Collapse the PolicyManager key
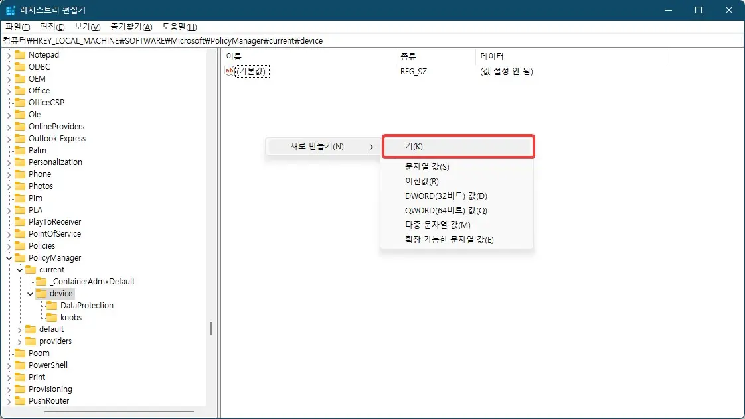745x419 pixels. pyautogui.click(x=10, y=257)
